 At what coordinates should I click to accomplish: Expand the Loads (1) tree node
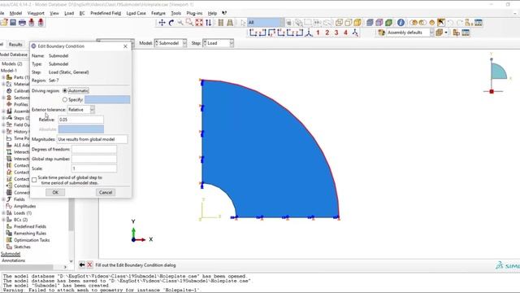(x=3, y=213)
